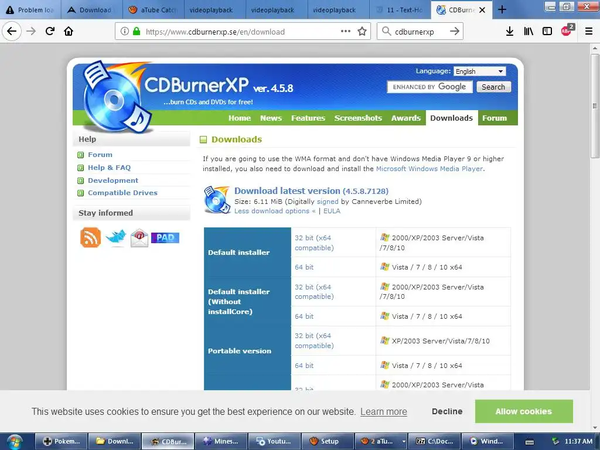
Task: Open the Windows Start button
Action: (15, 442)
